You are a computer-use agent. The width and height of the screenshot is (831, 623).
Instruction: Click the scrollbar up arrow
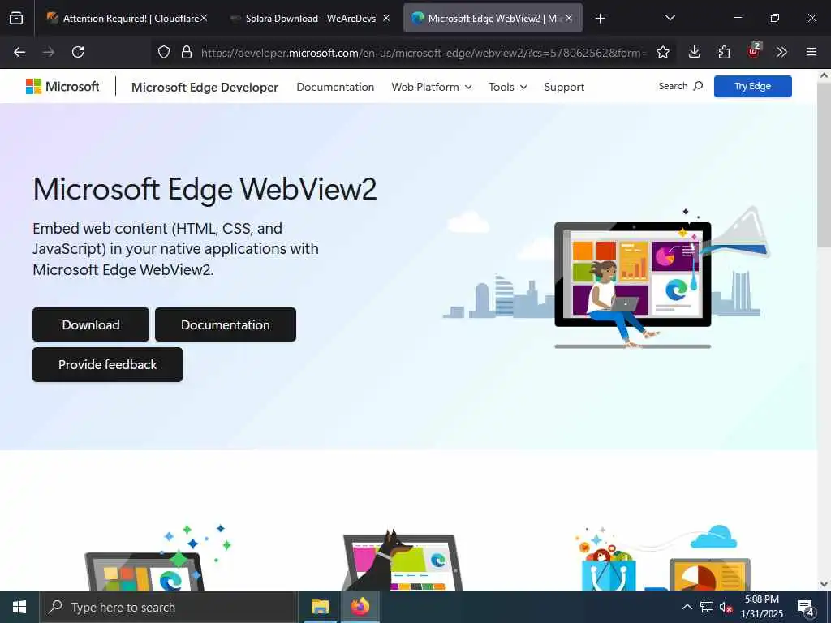point(824,75)
